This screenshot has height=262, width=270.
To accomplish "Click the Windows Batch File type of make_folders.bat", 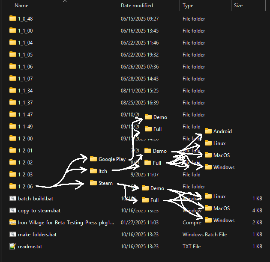I will tap(205, 235).
